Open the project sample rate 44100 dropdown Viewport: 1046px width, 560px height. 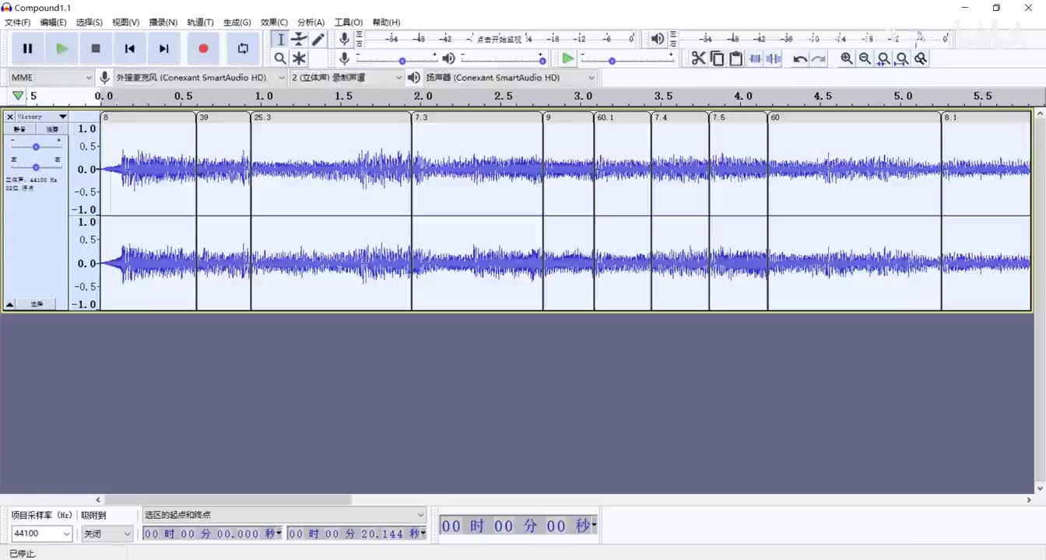coord(42,534)
